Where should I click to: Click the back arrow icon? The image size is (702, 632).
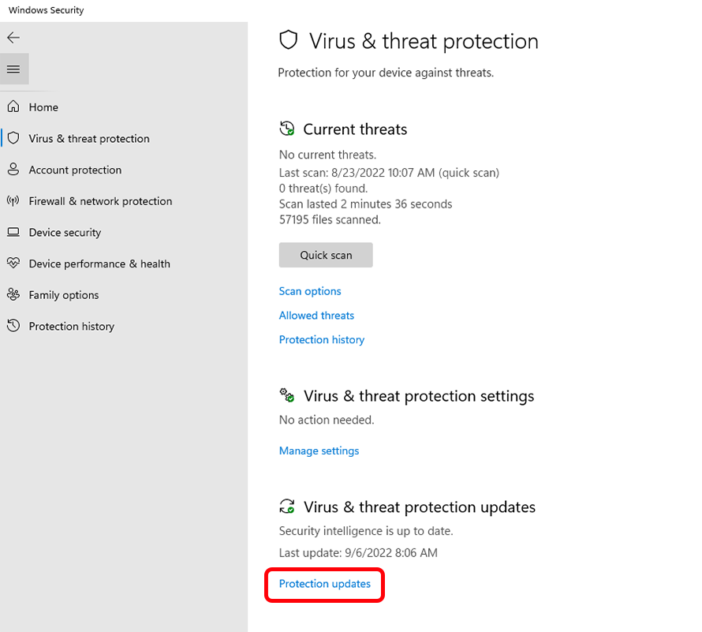13,38
